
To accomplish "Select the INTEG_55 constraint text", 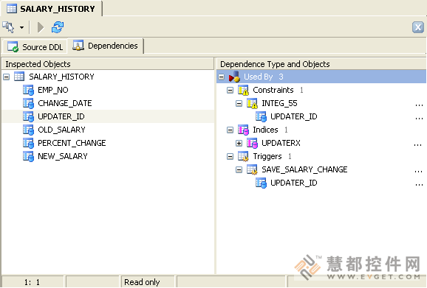I will click(x=279, y=103).
